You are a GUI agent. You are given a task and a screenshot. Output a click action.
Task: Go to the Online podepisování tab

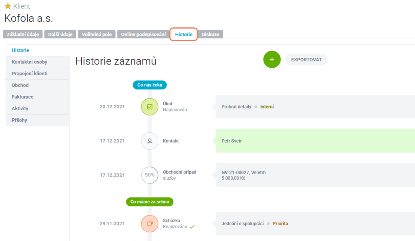pos(143,34)
